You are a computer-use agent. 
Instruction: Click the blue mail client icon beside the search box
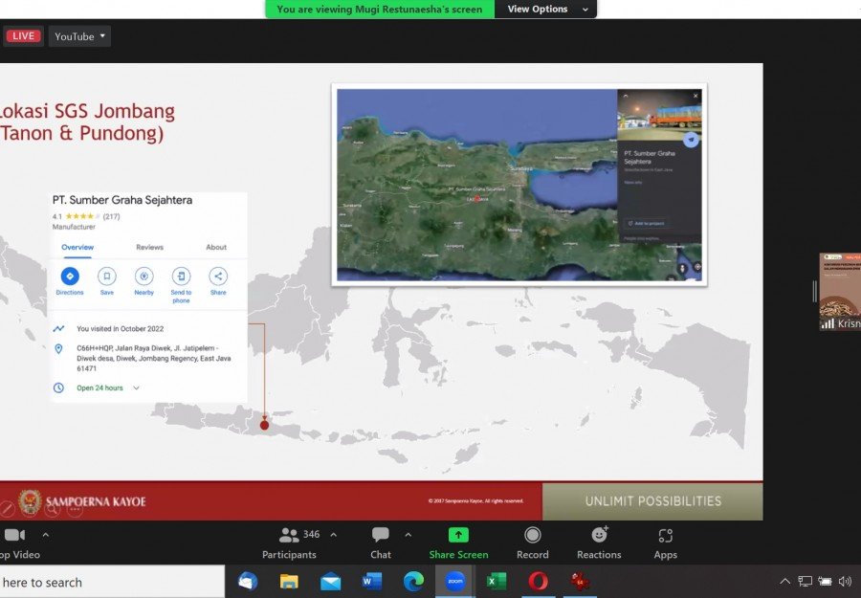tap(248, 582)
